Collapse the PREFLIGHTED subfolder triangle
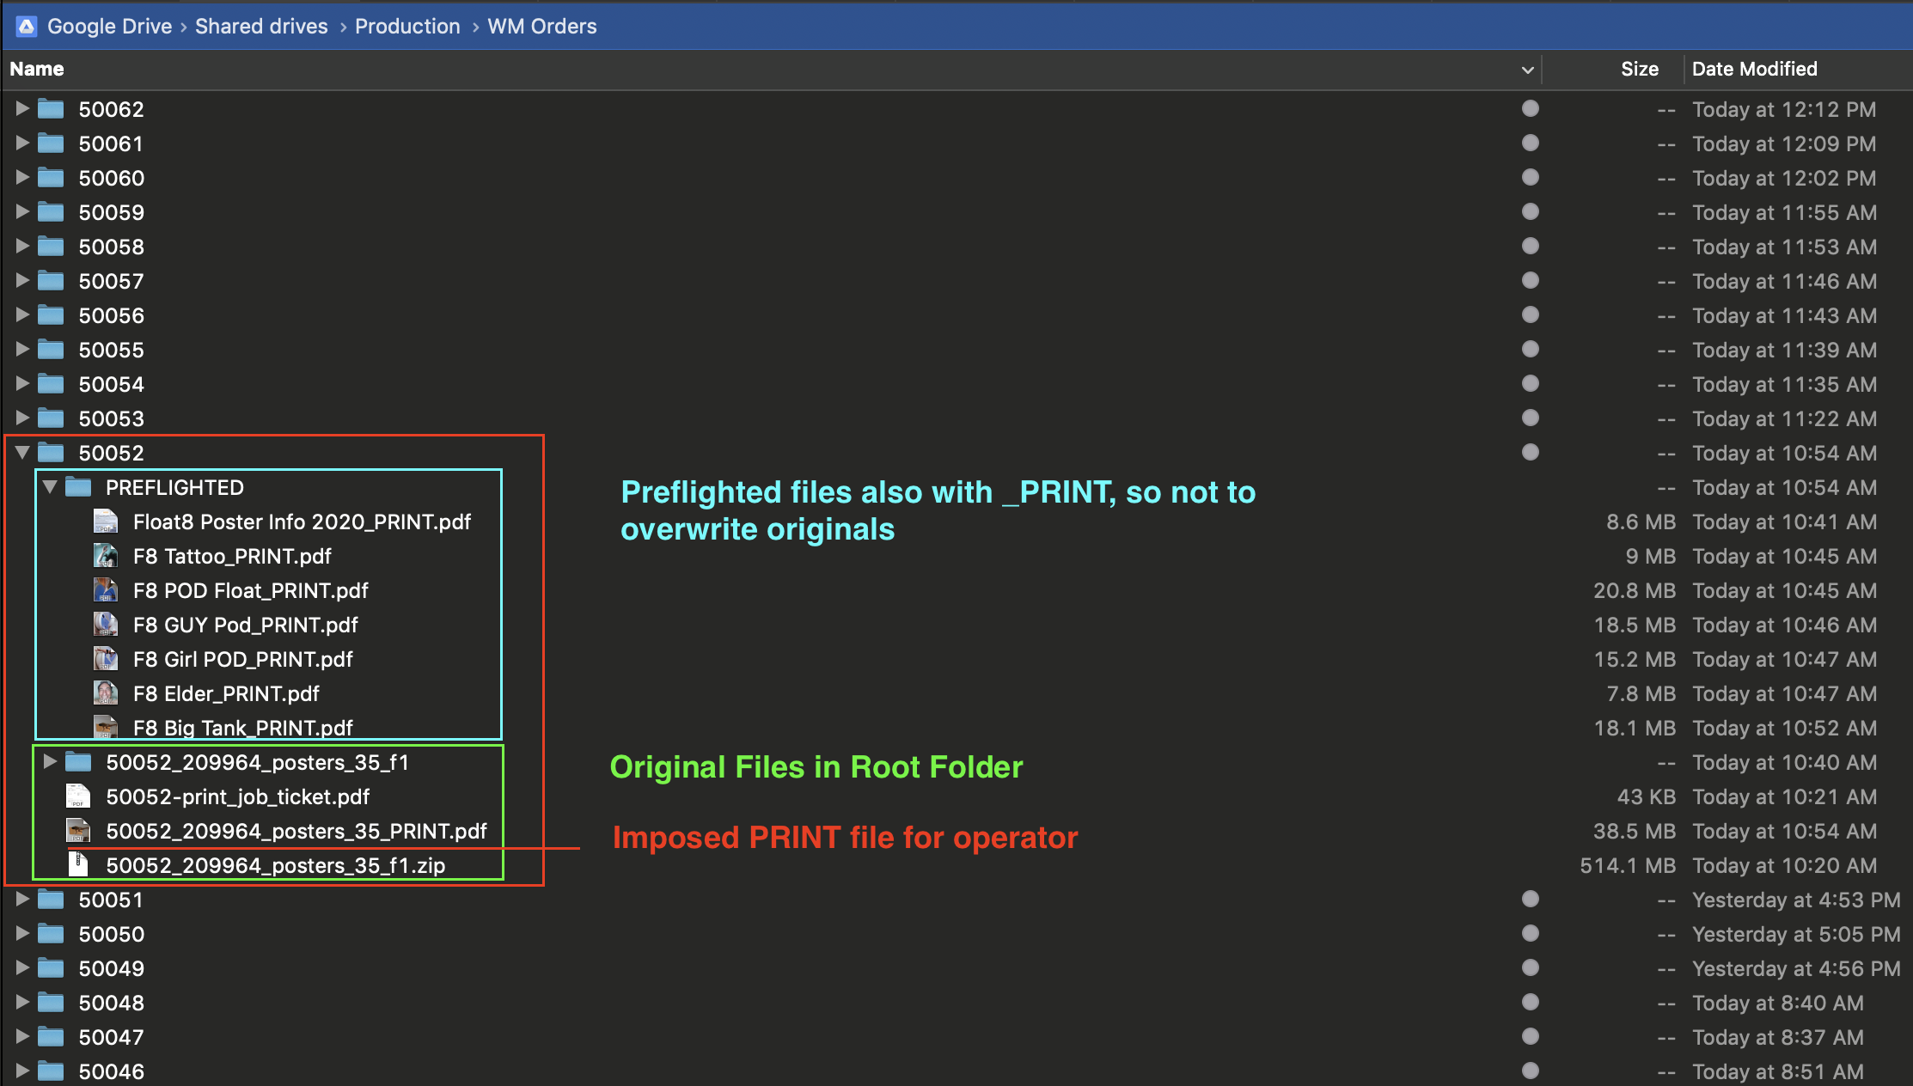Image resolution: width=1913 pixels, height=1086 pixels. (50, 487)
